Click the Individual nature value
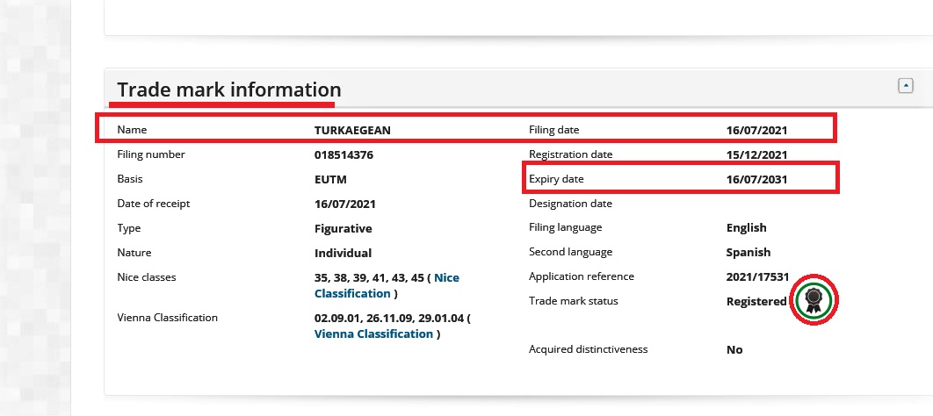 tap(343, 253)
